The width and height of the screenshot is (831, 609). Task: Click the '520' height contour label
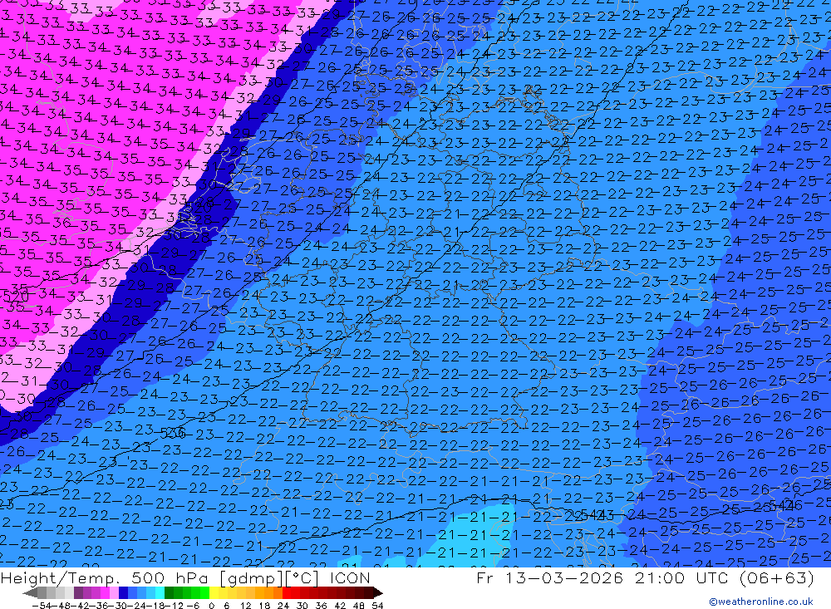pyautogui.click(x=16, y=296)
